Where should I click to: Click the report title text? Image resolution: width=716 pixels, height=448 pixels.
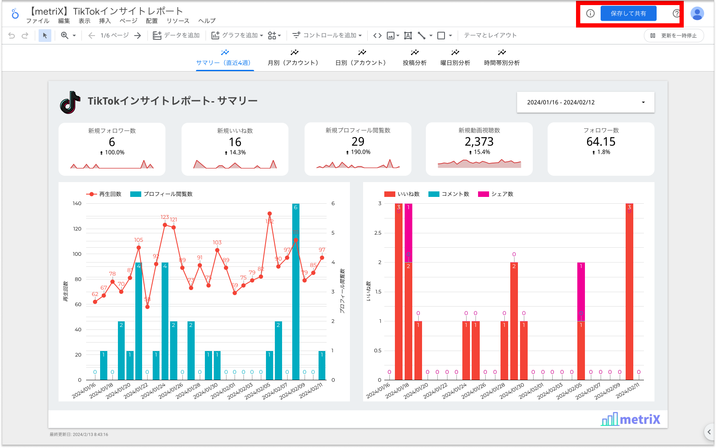click(x=105, y=11)
